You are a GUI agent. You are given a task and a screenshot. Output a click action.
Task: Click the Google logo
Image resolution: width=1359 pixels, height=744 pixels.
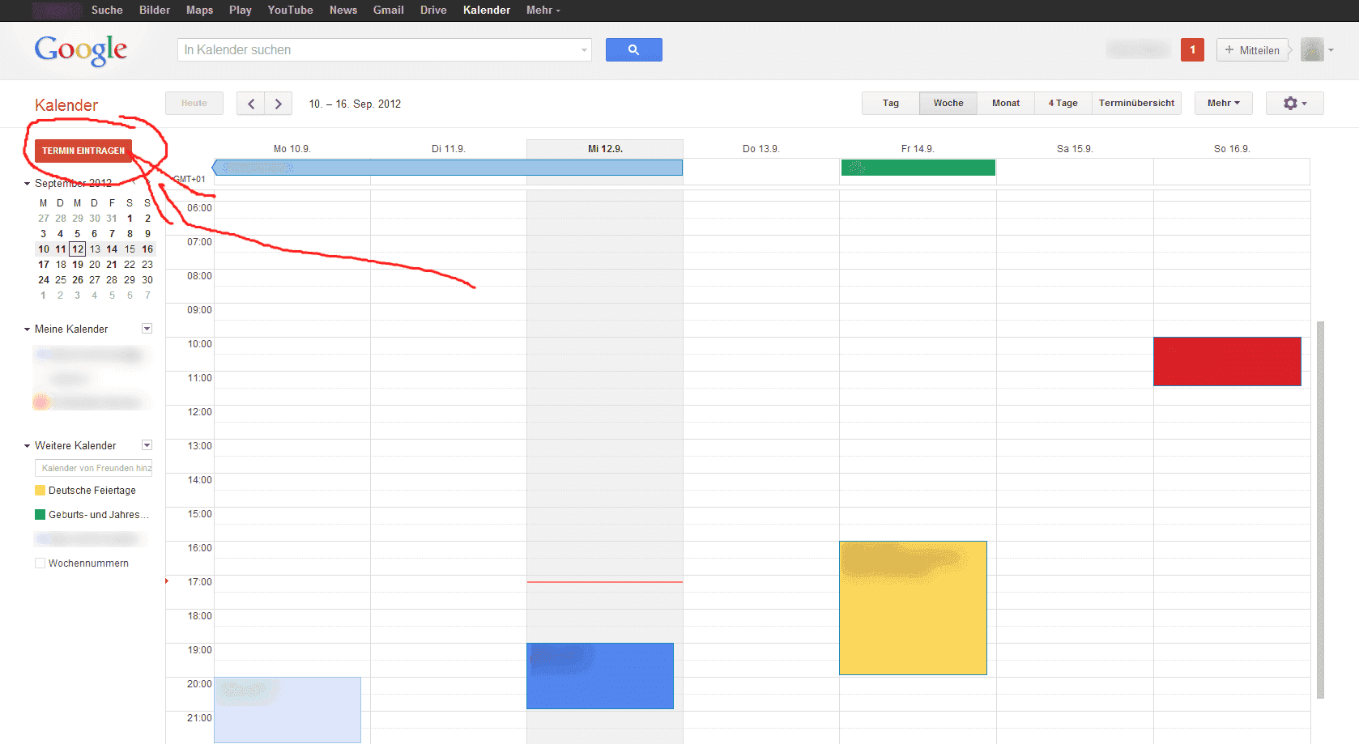coord(80,50)
